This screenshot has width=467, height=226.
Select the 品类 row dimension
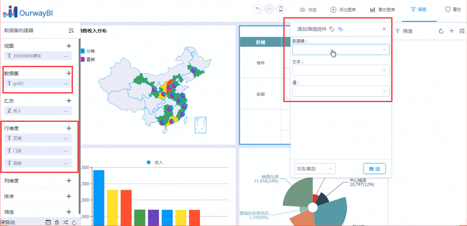pos(38,163)
